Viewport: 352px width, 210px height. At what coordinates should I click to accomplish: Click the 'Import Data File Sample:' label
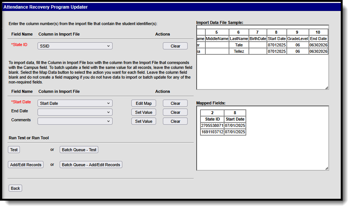pos(220,22)
